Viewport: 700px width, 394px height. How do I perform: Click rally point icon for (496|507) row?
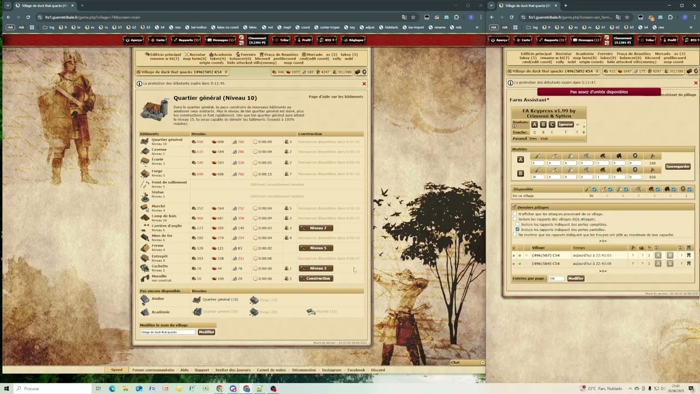coord(689,256)
